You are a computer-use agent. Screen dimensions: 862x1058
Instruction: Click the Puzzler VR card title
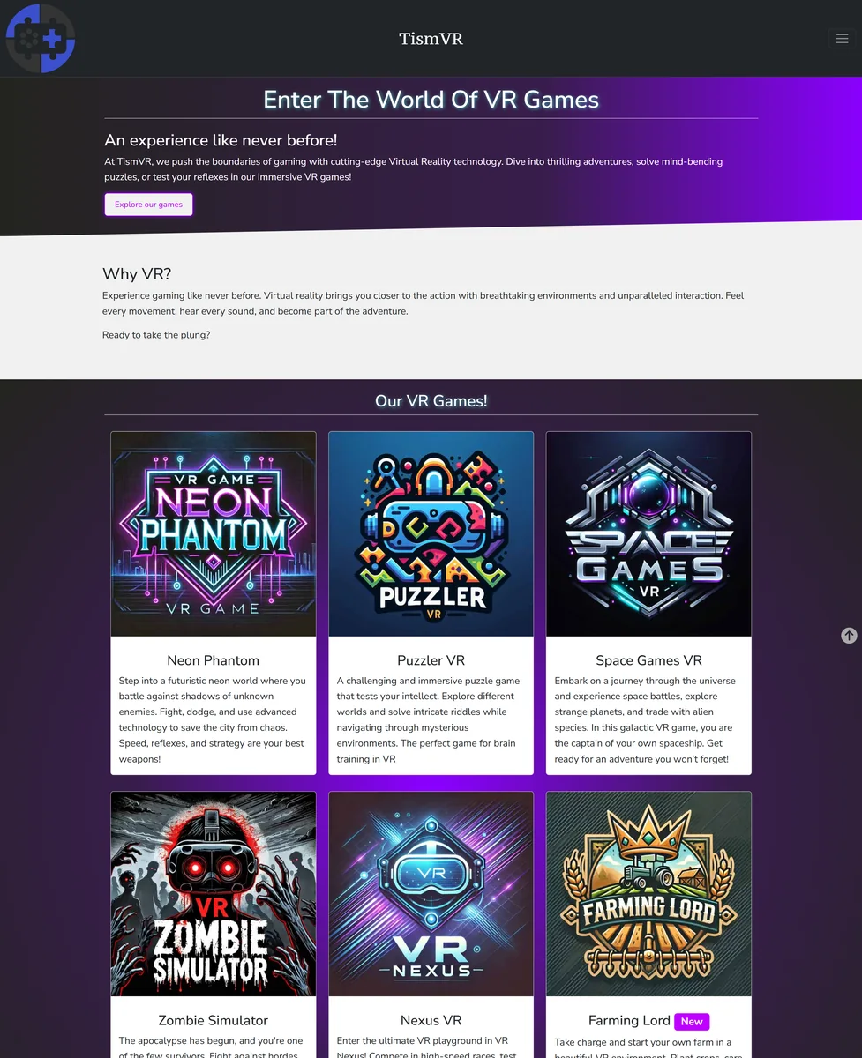tap(431, 660)
